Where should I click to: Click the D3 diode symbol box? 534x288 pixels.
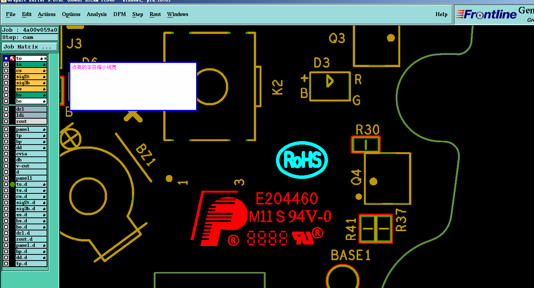click(330, 86)
